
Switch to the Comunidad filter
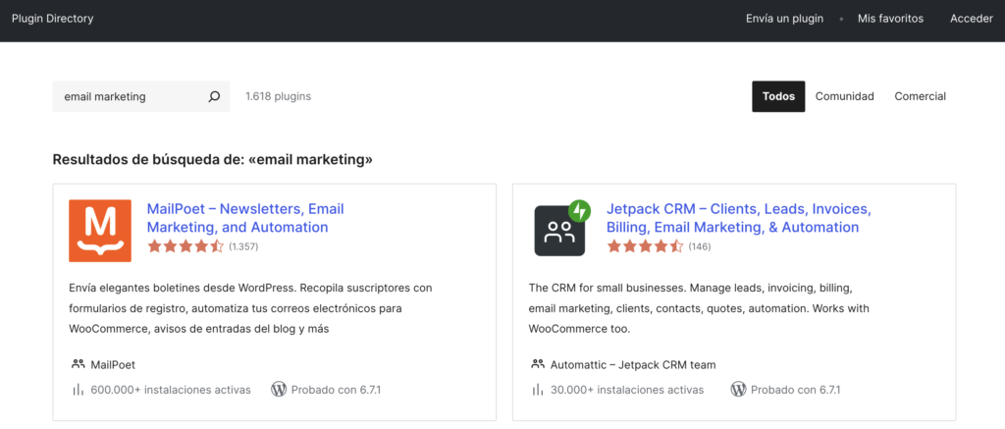point(844,97)
